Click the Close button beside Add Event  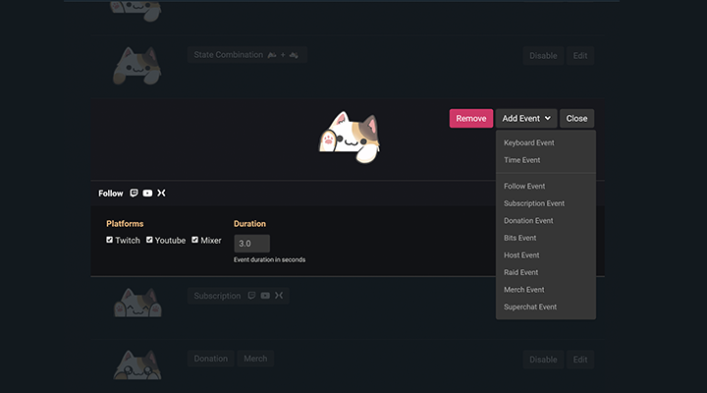576,118
